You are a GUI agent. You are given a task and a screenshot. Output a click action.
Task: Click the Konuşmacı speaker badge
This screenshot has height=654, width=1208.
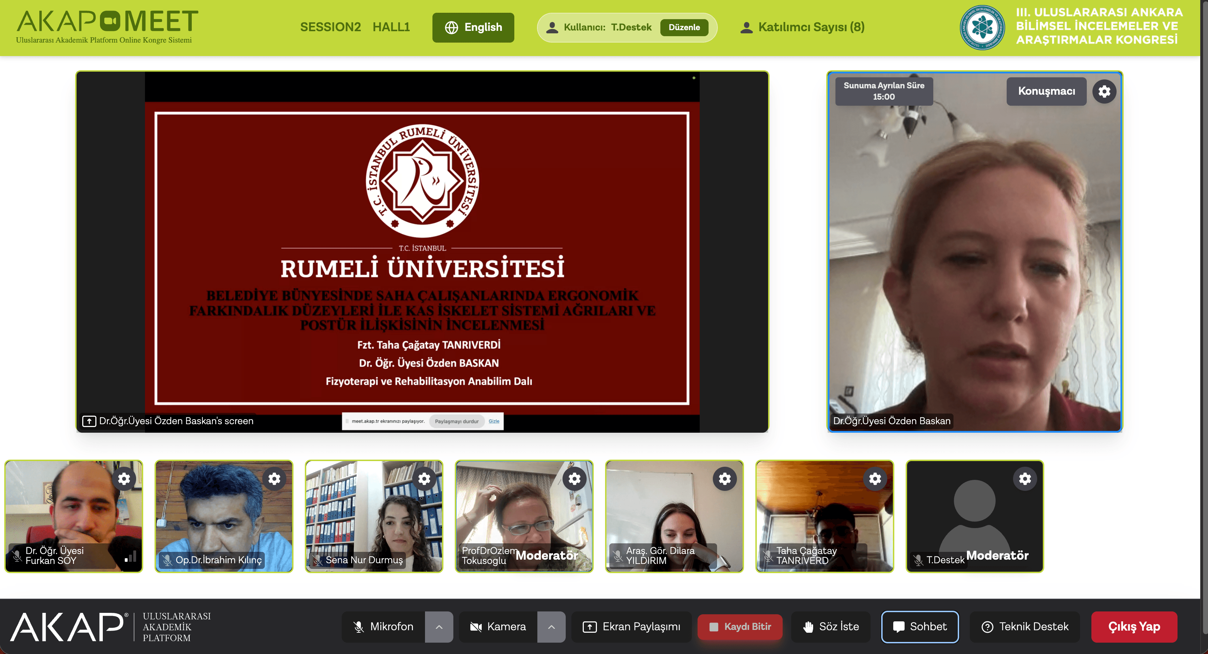(x=1046, y=91)
